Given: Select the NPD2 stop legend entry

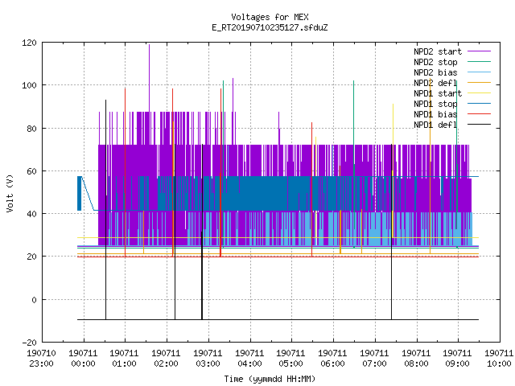Looking at the screenshot, I should click(x=435, y=62).
